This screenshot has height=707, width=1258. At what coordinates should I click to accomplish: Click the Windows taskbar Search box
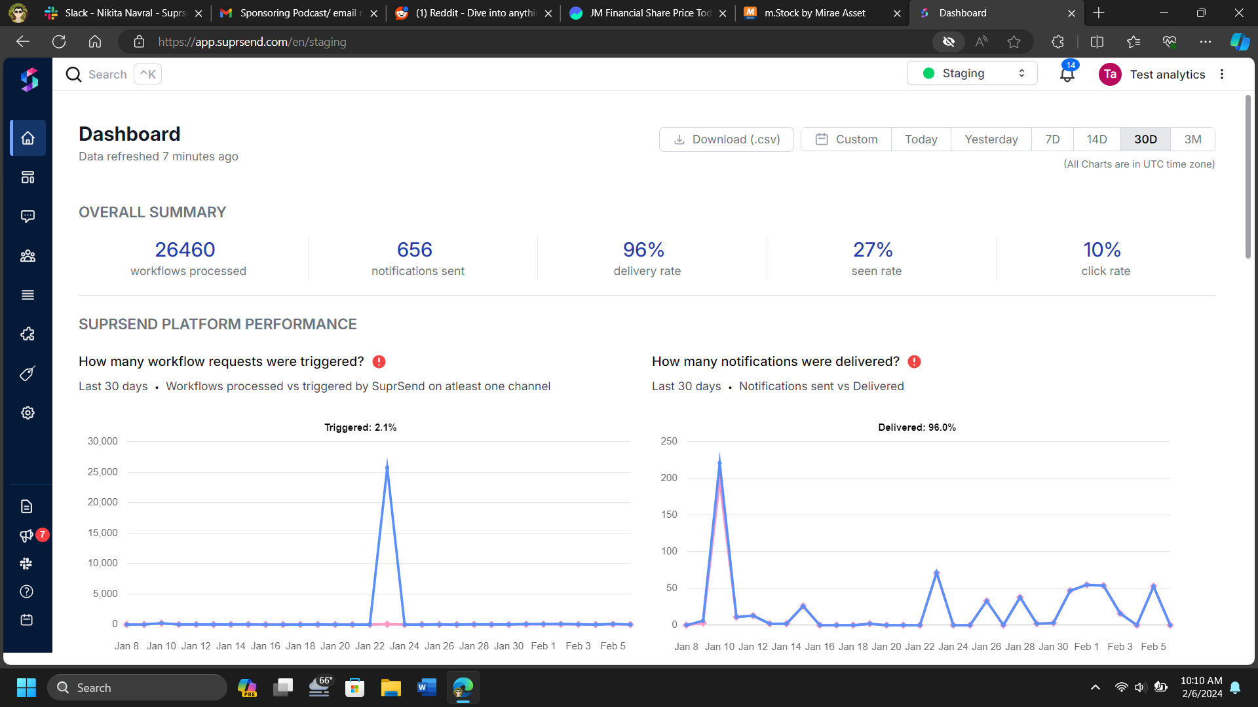pos(138,687)
